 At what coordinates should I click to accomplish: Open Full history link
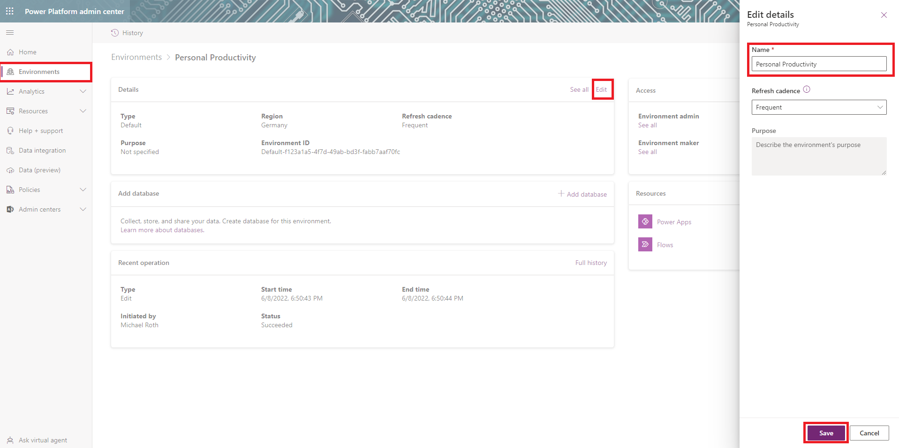(591, 263)
